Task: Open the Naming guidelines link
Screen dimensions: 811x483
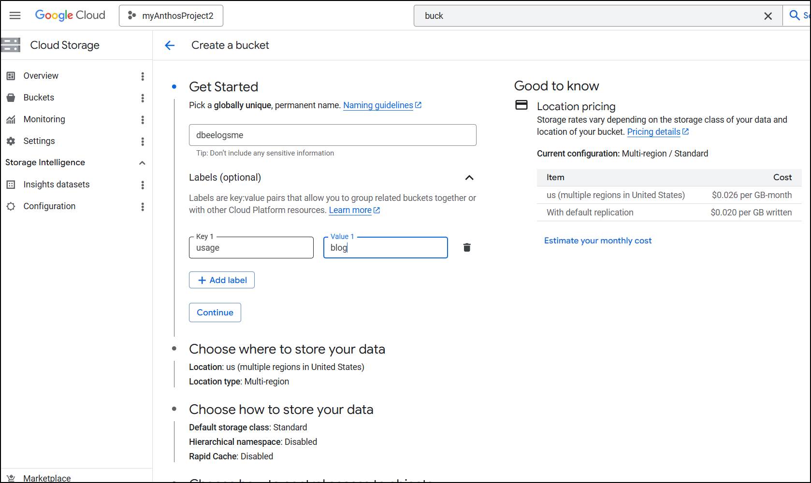Action: pyautogui.click(x=378, y=105)
